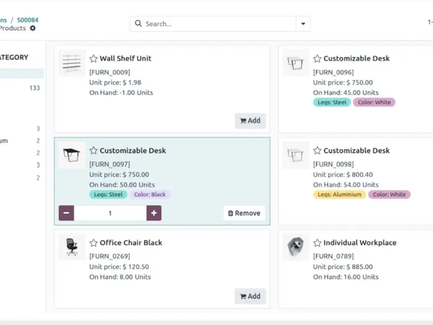Decrease quantity with the minus button
Viewport: 433px width, 325px height.
click(66, 213)
